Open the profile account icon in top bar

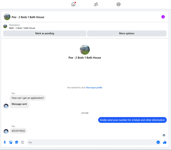point(118,4)
